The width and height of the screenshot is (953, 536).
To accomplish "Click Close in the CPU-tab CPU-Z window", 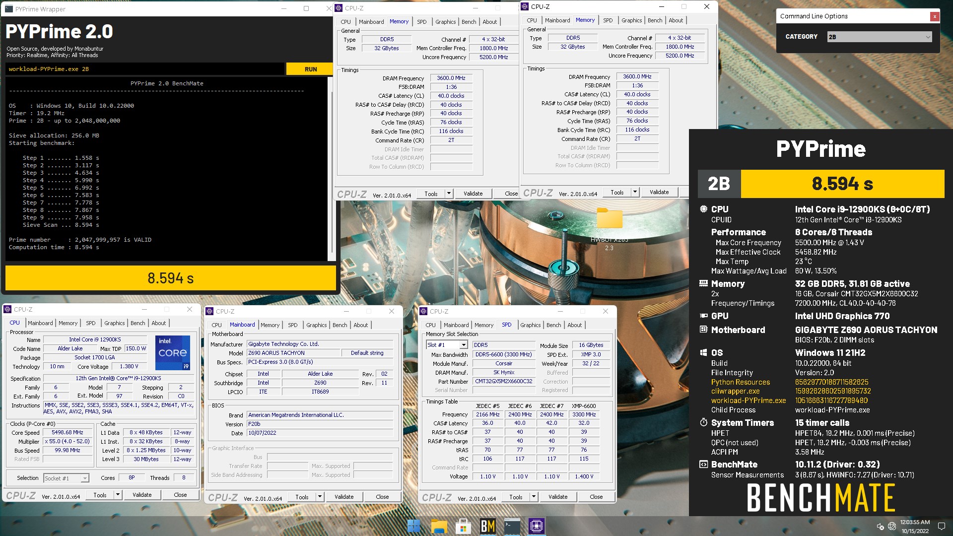I will (x=180, y=495).
